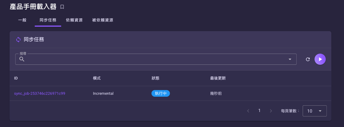344x127 pixels.
Task: Select the 同步任務 tab
Action: pyautogui.click(x=48, y=20)
